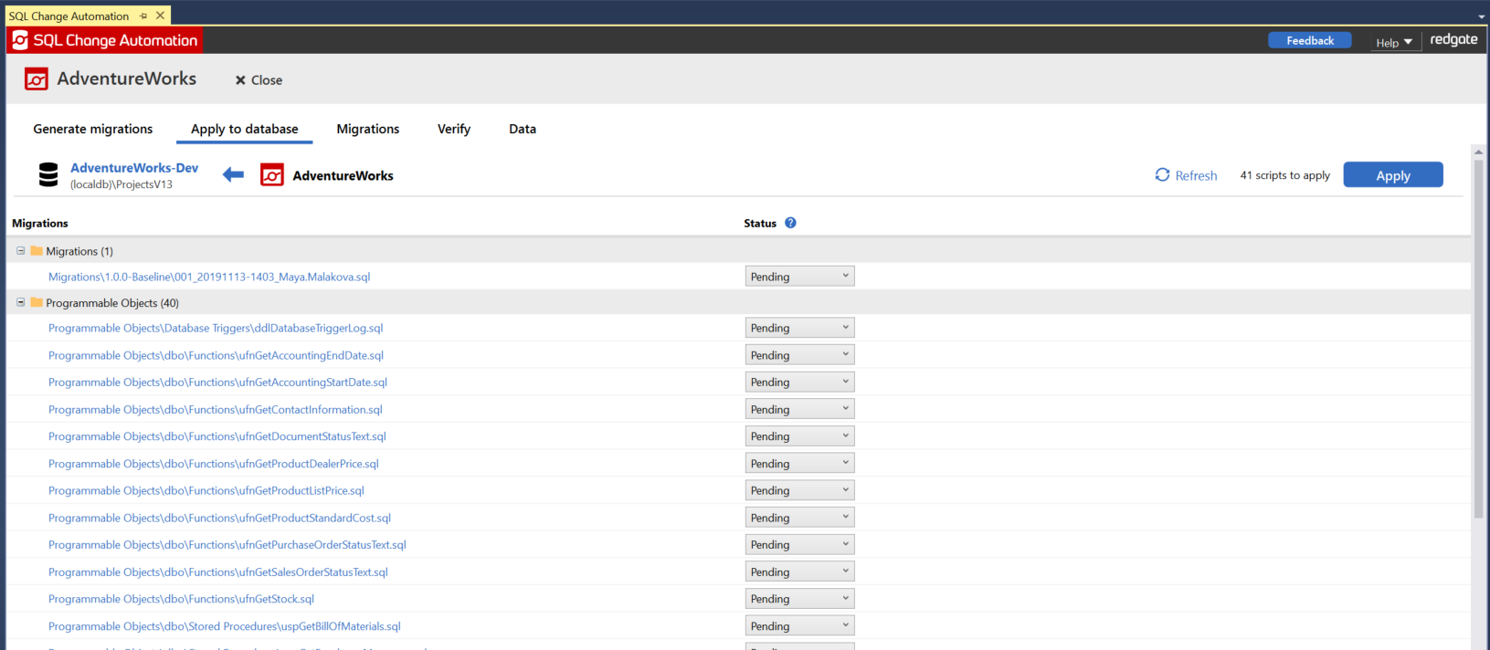
Task: Click the blue left arrow deployment icon
Action: pyautogui.click(x=233, y=175)
